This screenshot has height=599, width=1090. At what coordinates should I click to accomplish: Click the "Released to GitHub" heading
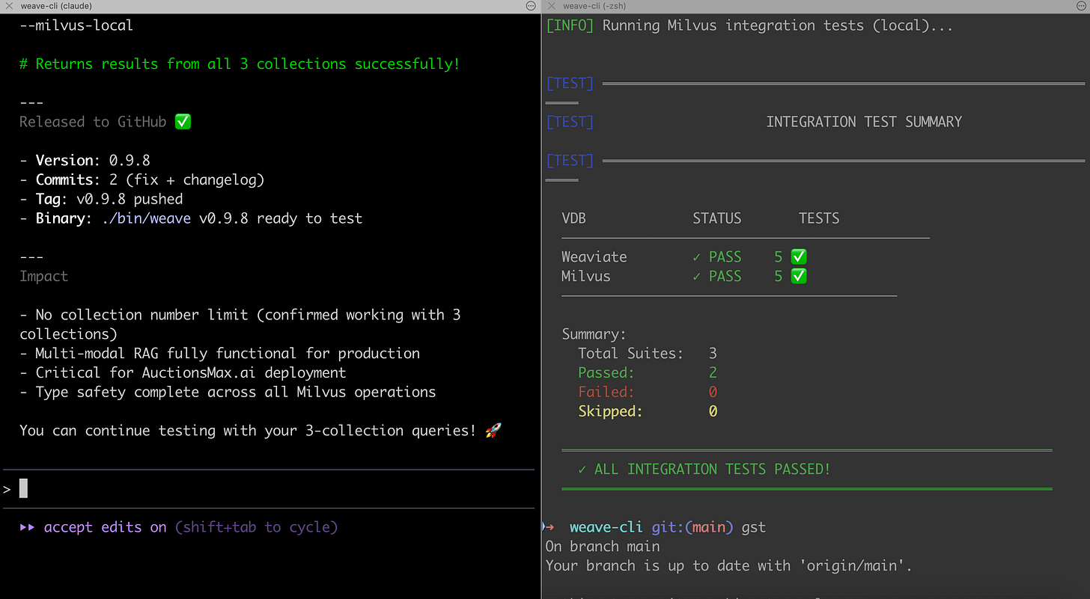pyautogui.click(x=93, y=122)
